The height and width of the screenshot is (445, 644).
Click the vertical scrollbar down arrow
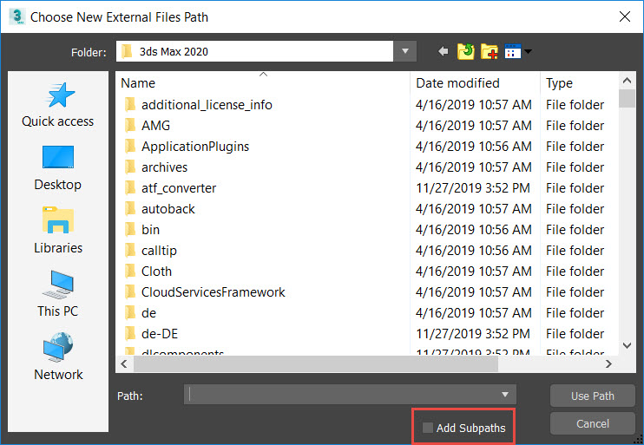(627, 344)
